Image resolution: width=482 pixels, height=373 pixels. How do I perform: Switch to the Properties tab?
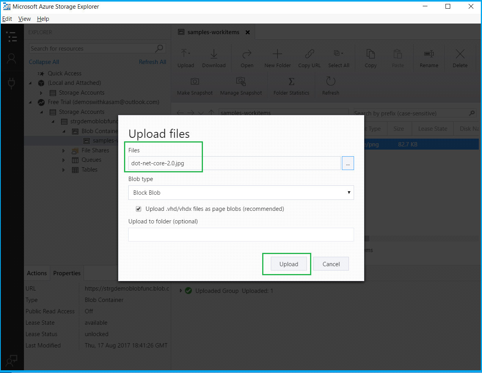(x=67, y=273)
